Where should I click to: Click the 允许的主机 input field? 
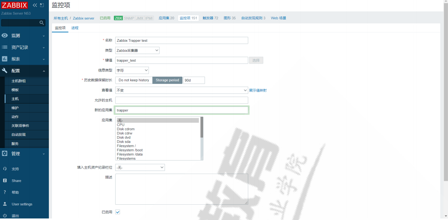click(182, 100)
